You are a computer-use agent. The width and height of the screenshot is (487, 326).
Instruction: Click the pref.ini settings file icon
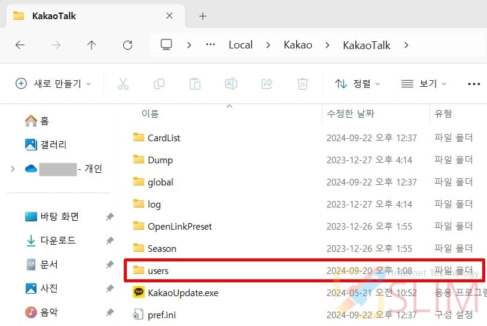[x=138, y=315]
